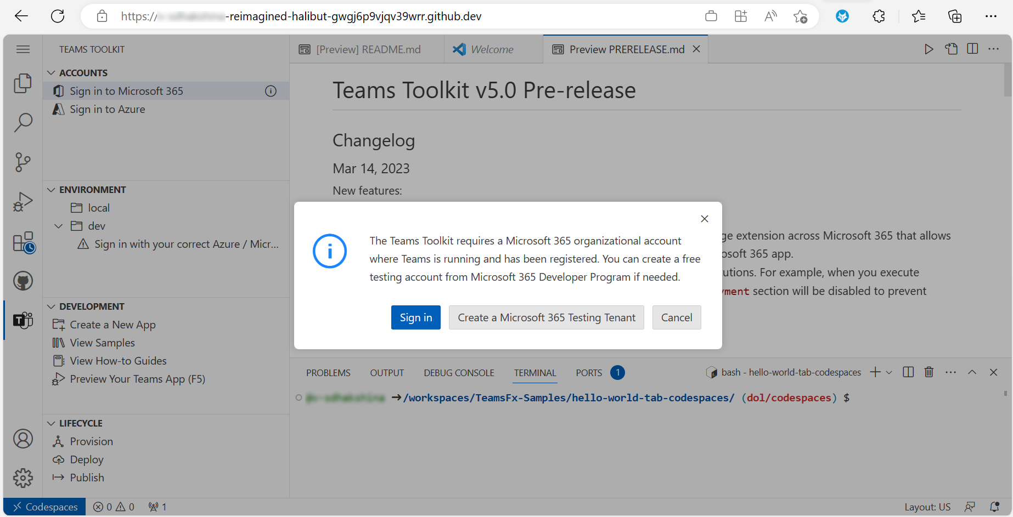This screenshot has width=1013, height=517.
Task: Open the Accounts menu icon
Action: [x=22, y=439]
